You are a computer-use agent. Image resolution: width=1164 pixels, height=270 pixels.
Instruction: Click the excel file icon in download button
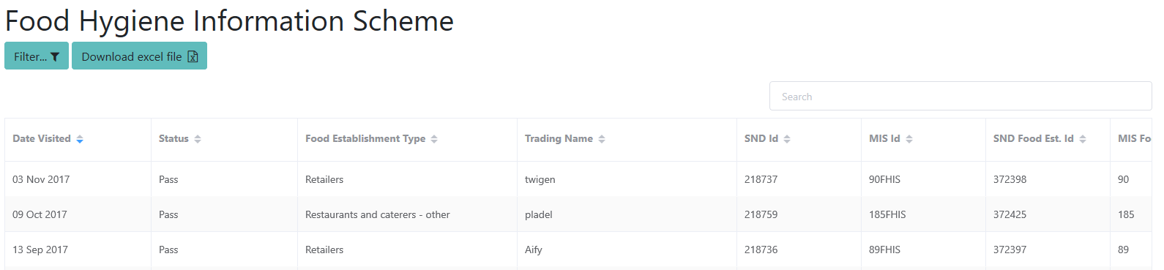tap(193, 56)
